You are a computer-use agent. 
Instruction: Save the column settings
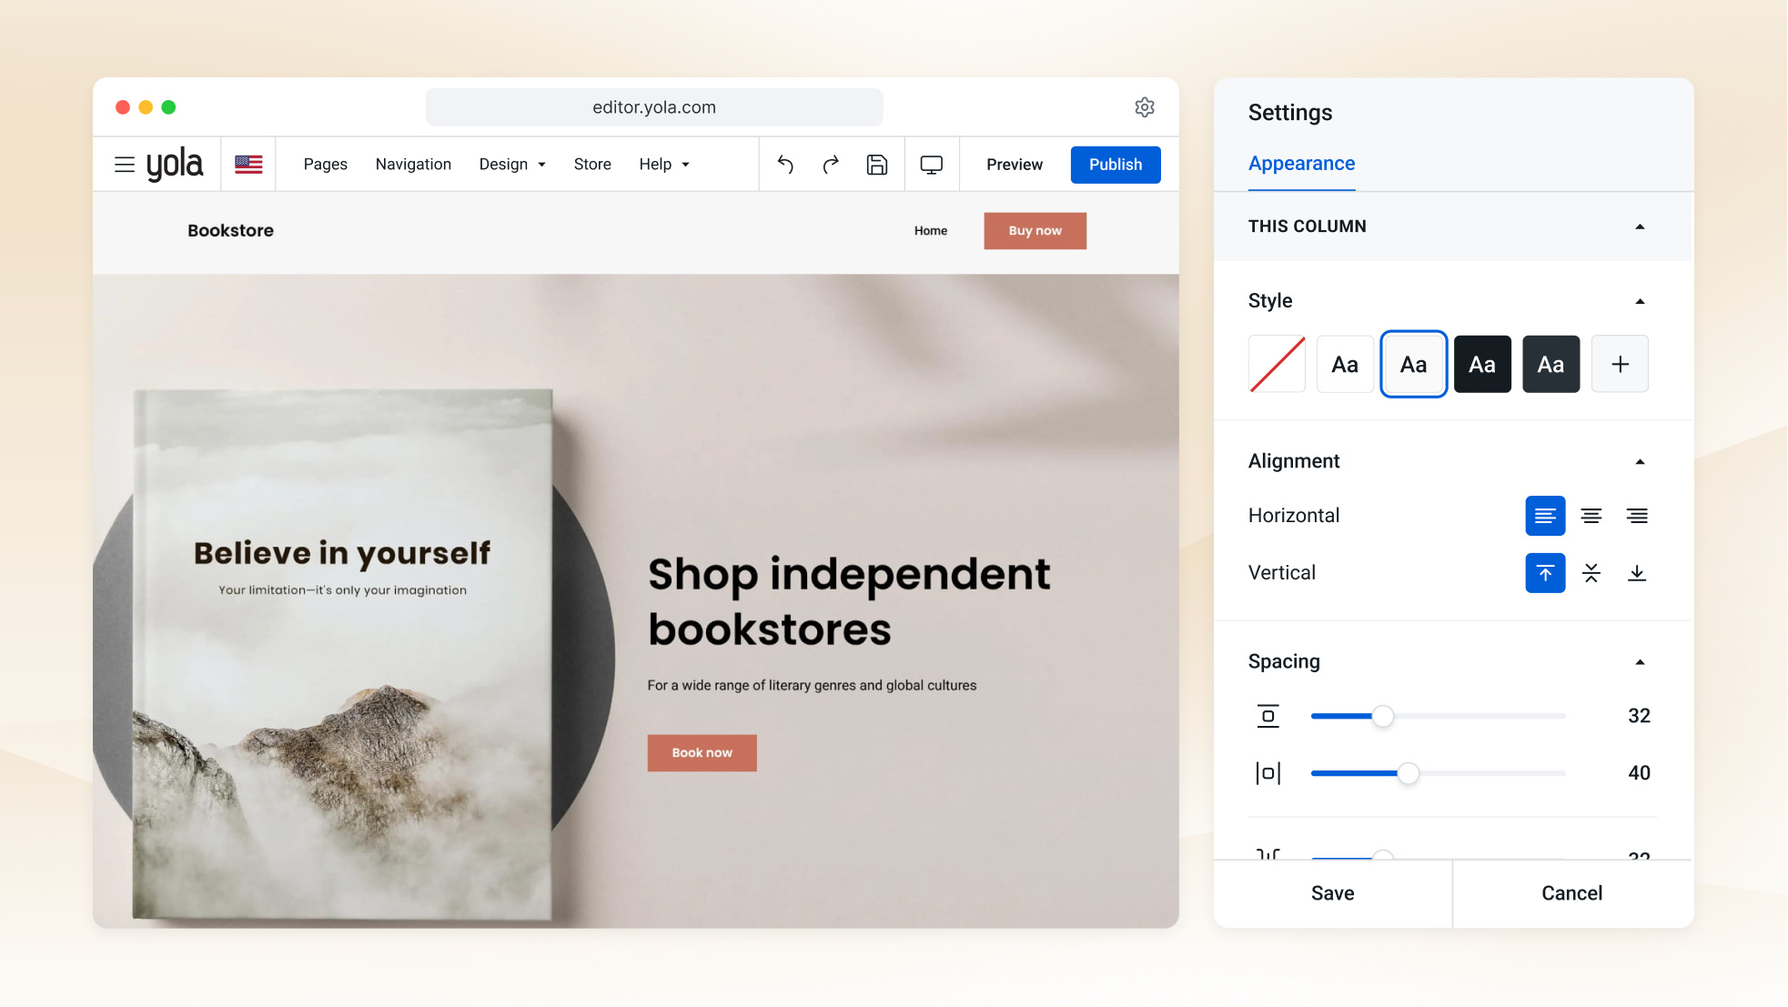(1332, 893)
